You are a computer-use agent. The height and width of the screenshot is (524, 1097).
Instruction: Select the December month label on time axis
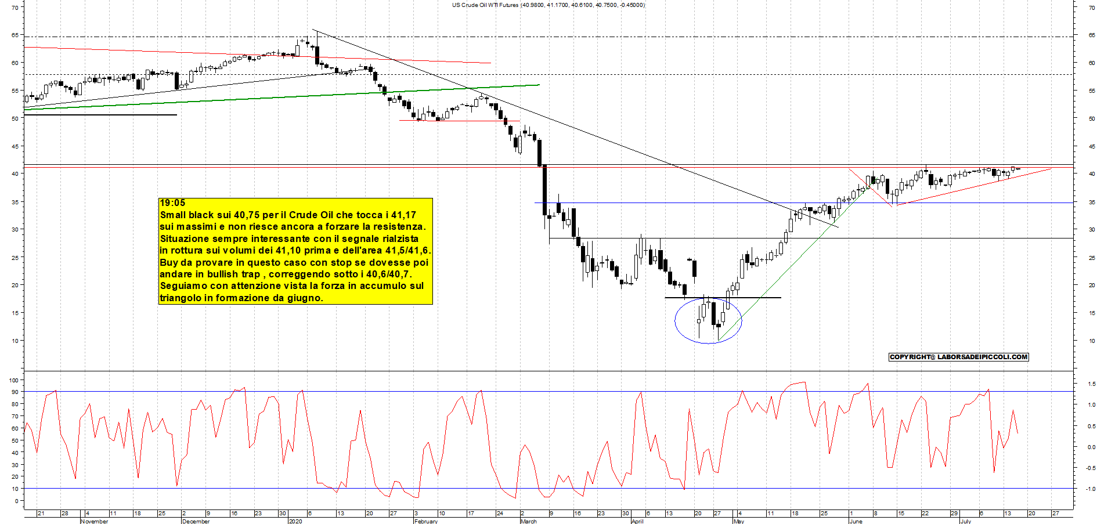[196, 521]
